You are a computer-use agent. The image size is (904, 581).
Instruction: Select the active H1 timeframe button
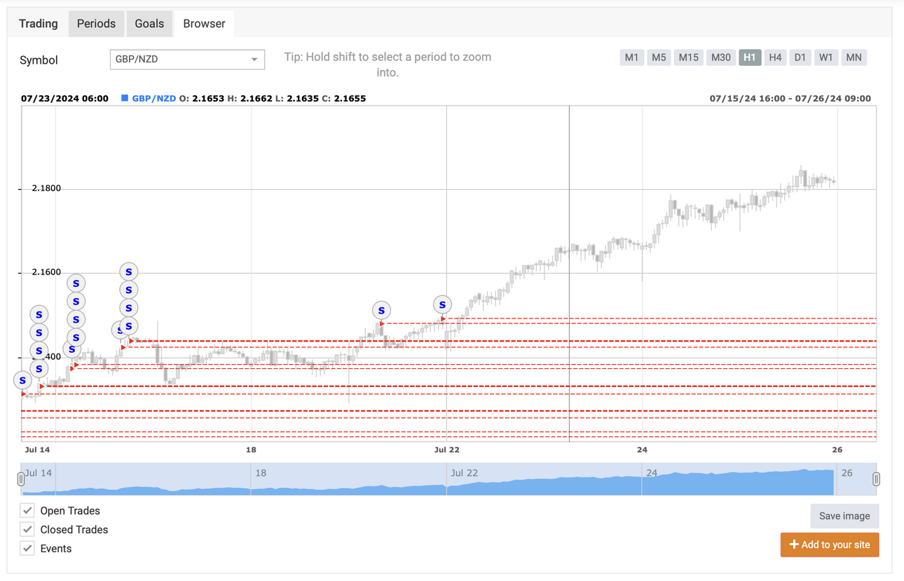(750, 57)
